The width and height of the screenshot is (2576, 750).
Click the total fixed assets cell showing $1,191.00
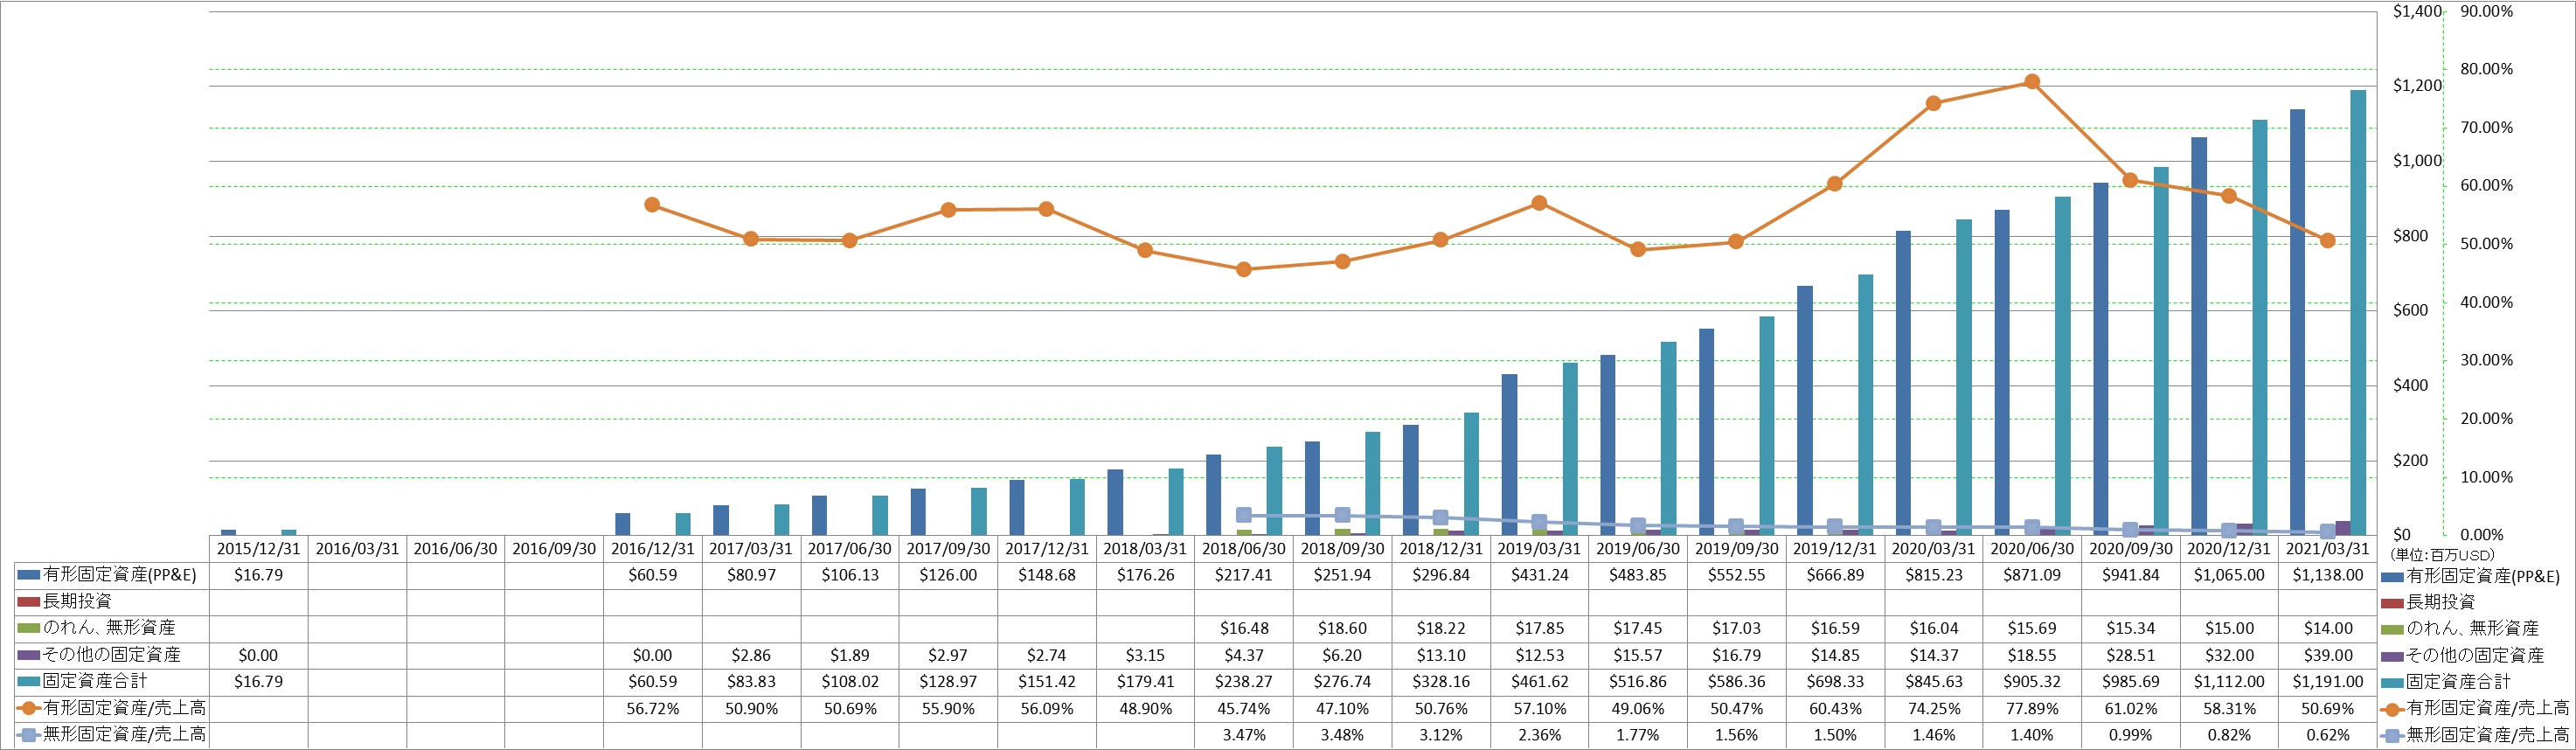[2328, 682]
